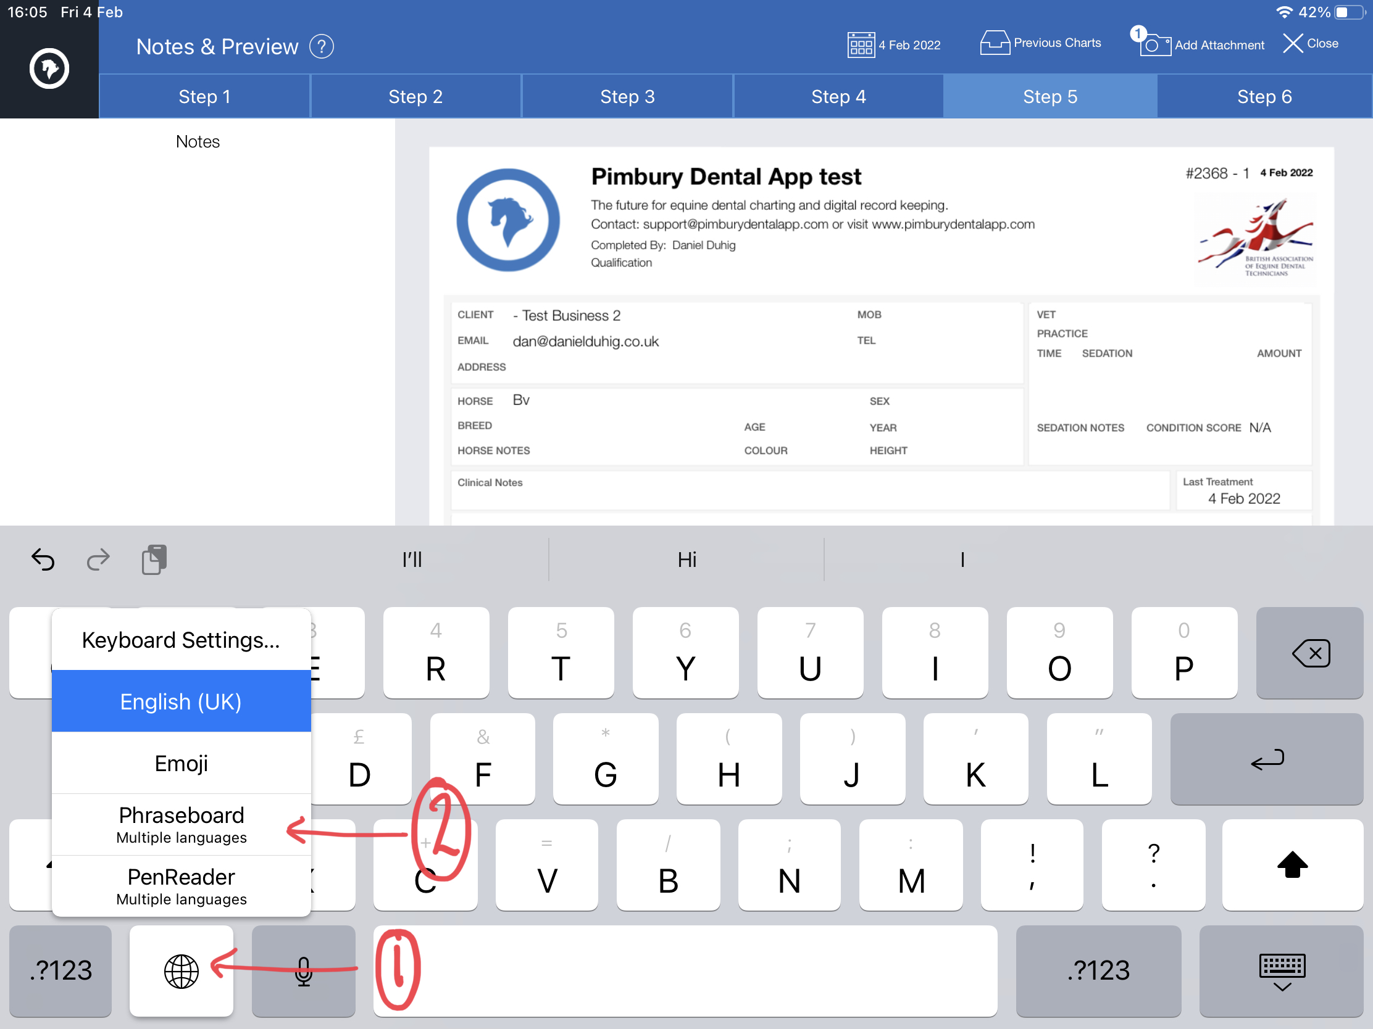Tap the Add Attachment camera icon

1154,44
